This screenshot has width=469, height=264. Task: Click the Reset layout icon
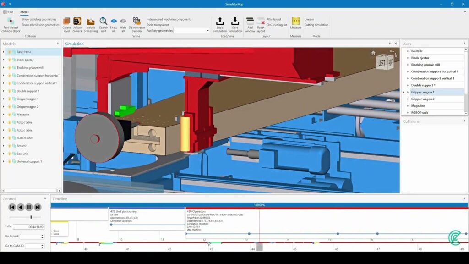pyautogui.click(x=261, y=21)
